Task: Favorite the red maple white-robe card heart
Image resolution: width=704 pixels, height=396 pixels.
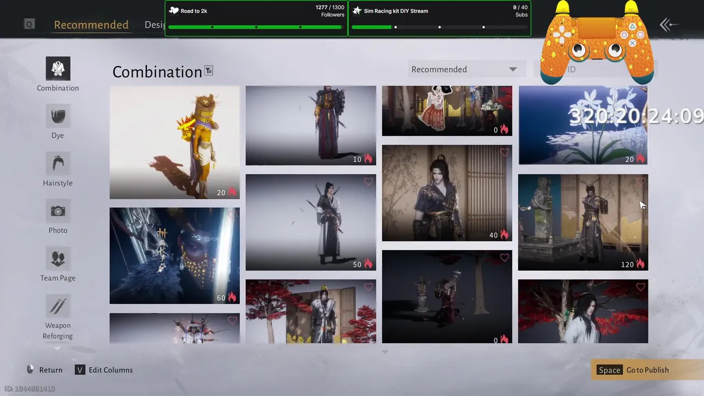Action: click(x=641, y=287)
